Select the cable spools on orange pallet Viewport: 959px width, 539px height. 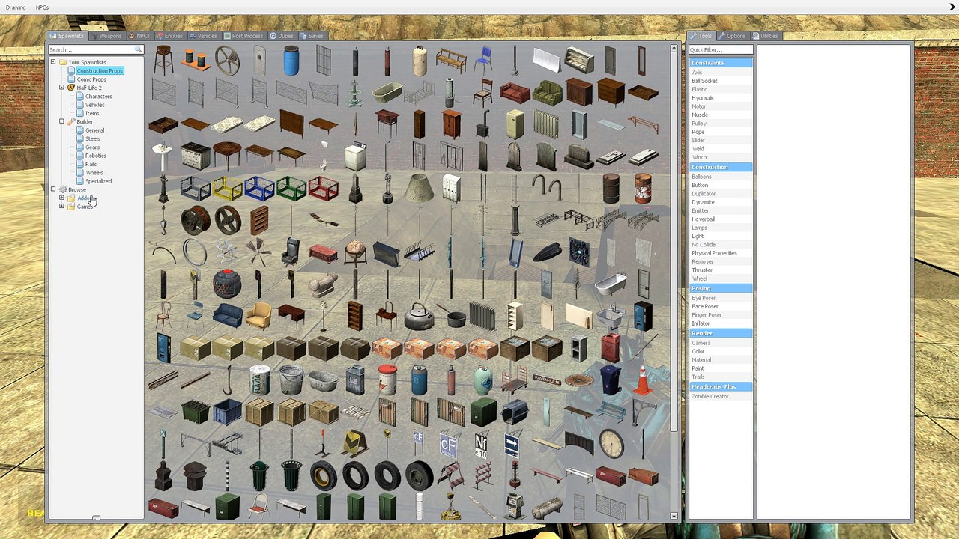[195, 61]
